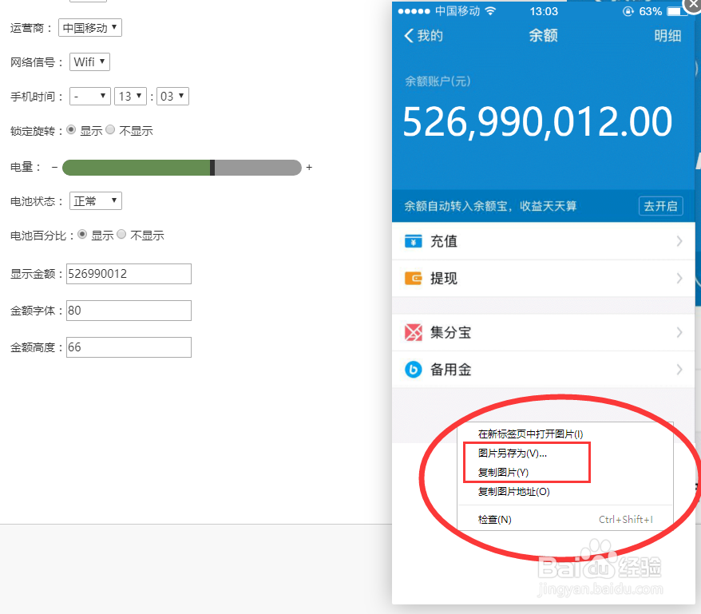Click the battery icon in phone status bar

coord(677,11)
